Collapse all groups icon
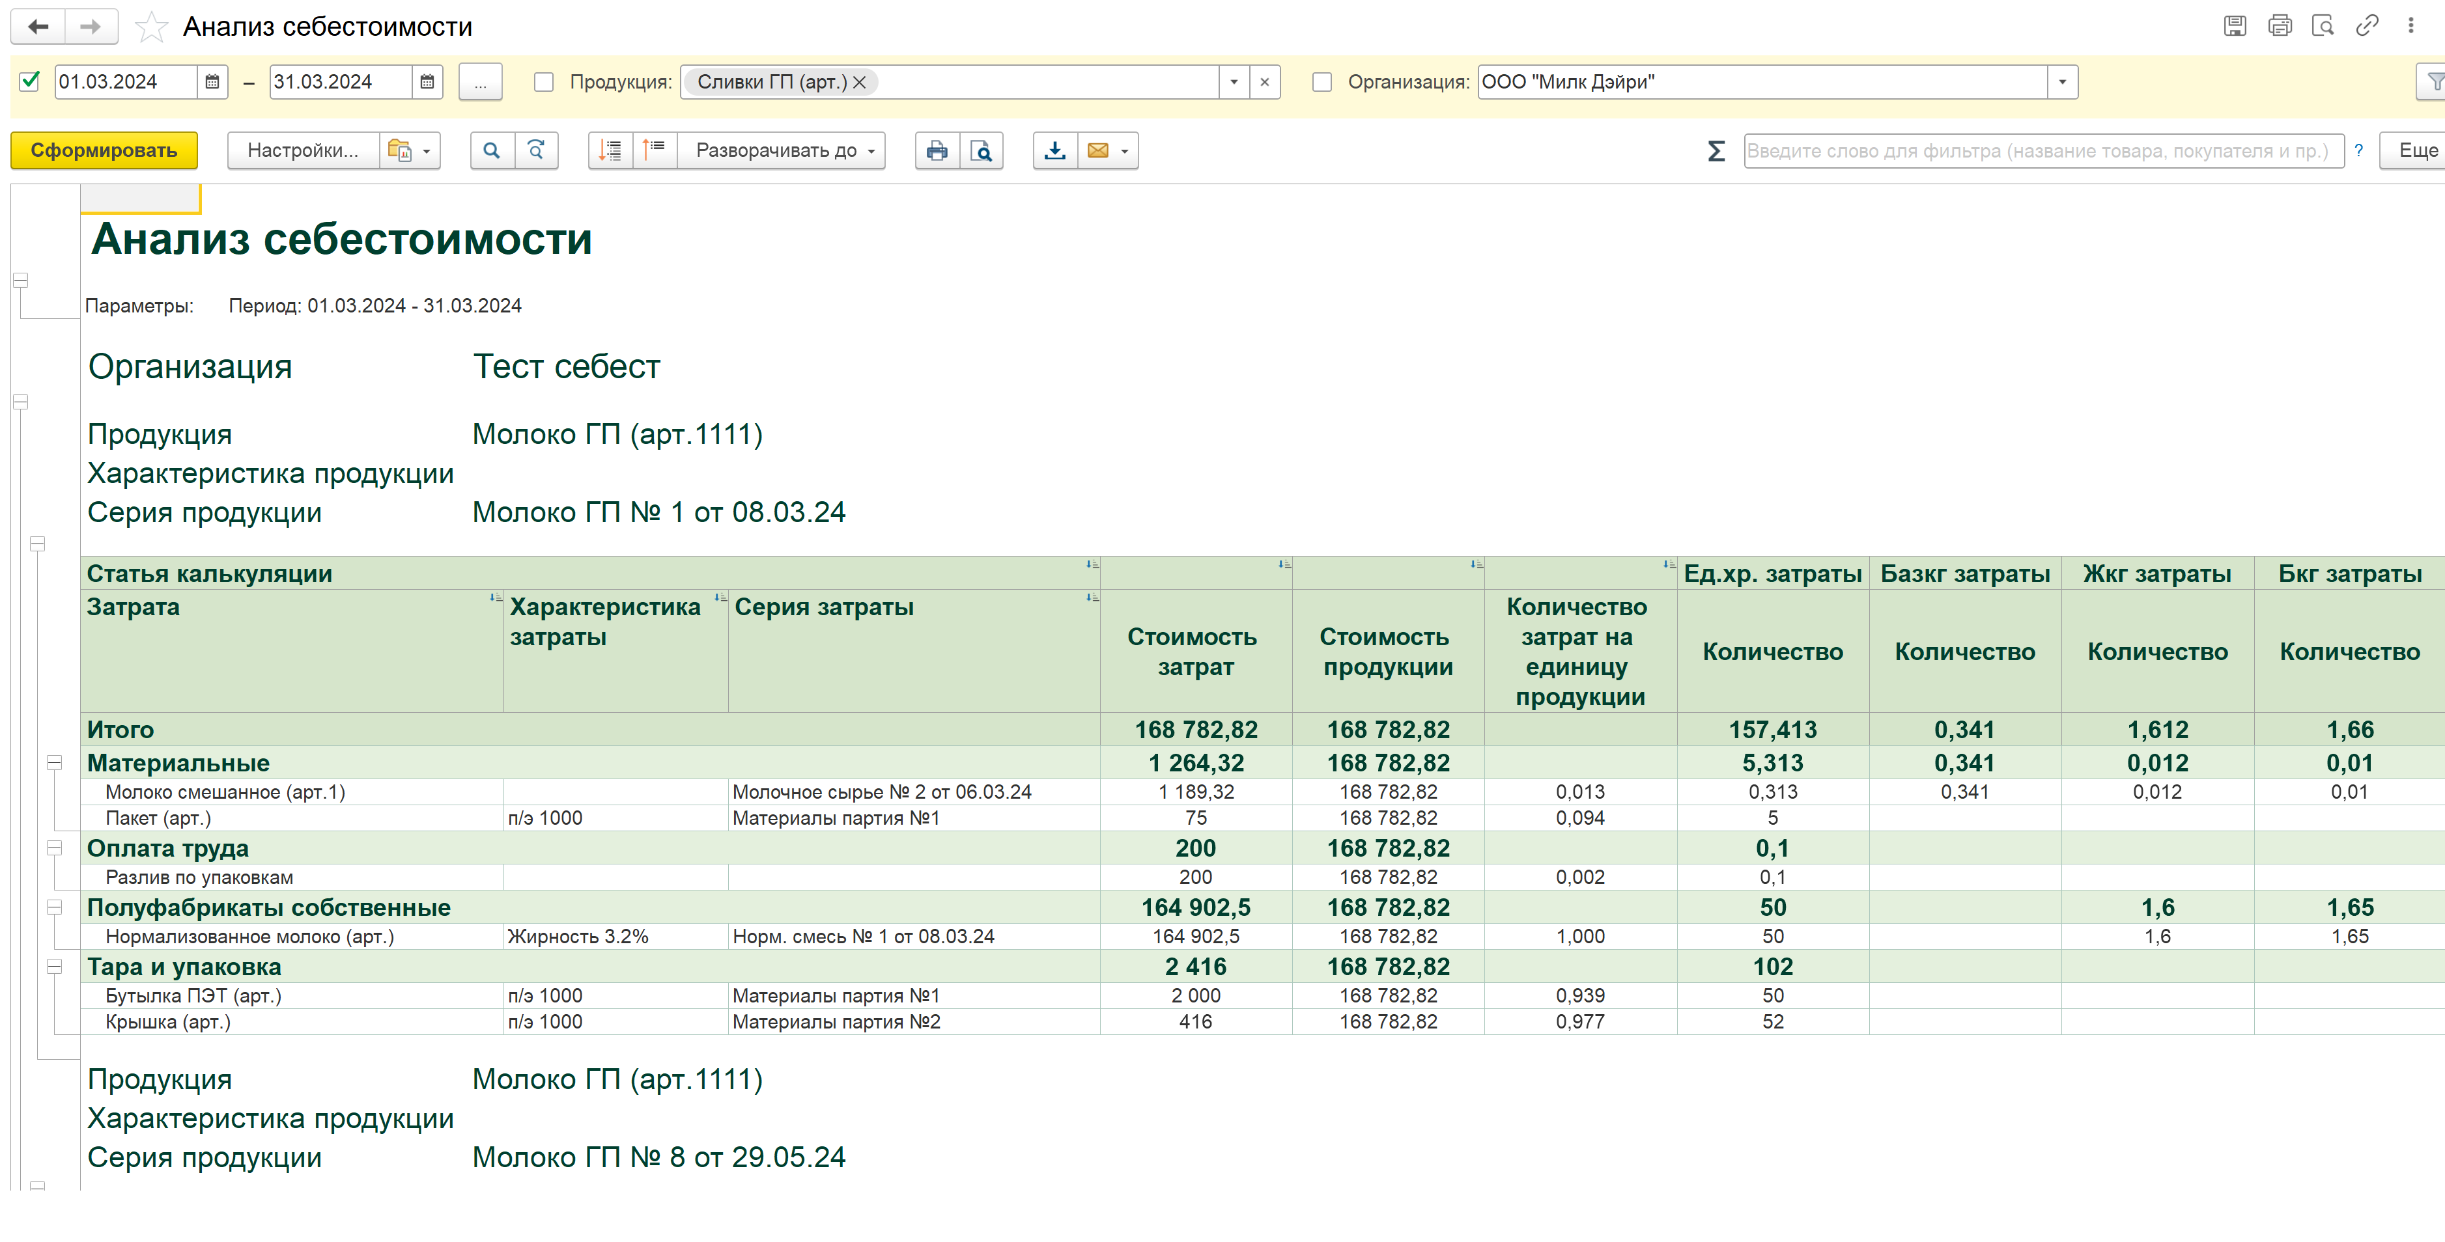2445x1242 pixels. point(654,150)
